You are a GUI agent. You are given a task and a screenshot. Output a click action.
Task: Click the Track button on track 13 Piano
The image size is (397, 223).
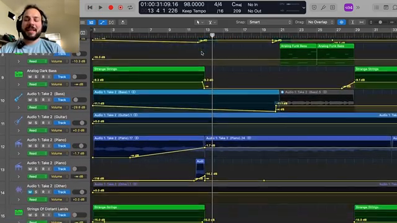62,169
